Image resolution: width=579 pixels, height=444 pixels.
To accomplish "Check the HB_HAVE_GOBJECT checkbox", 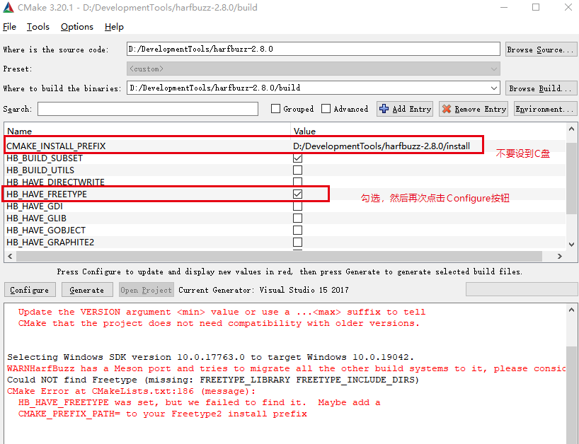I will pos(297,230).
